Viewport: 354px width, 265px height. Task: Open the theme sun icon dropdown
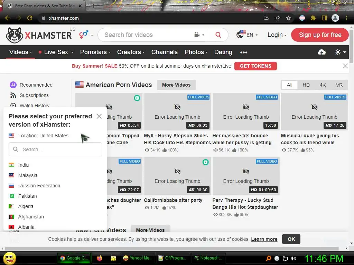[x=340, y=52]
